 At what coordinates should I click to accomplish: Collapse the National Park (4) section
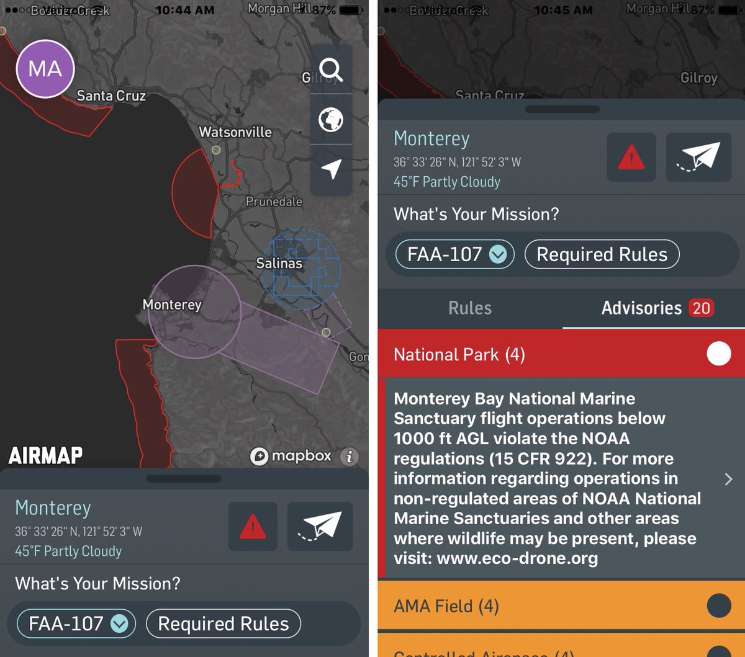click(x=561, y=354)
